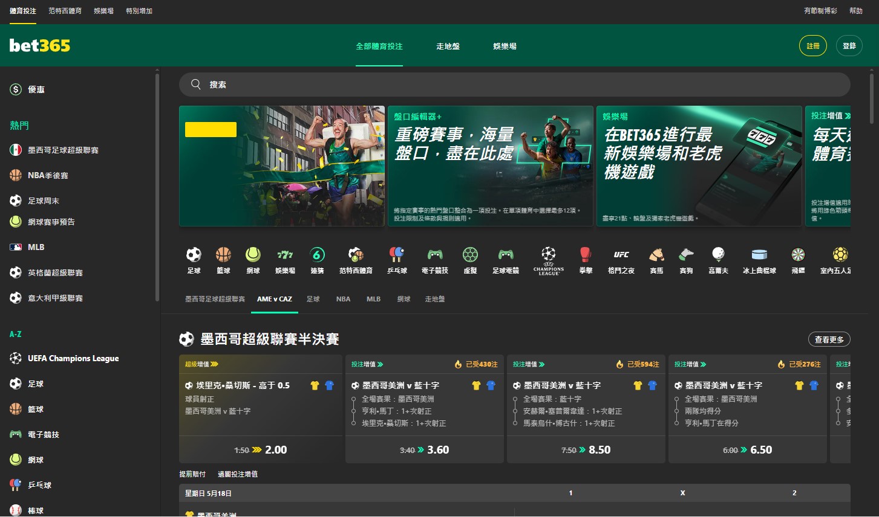
Task: Open the 電子競技 esports controller icon in sports row
Action: (x=435, y=260)
